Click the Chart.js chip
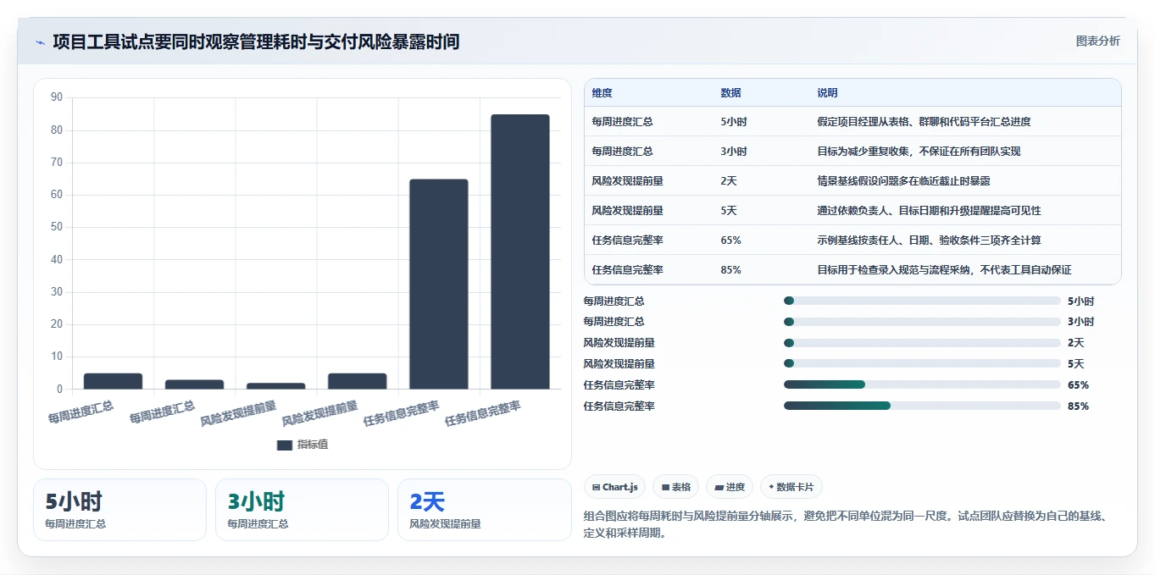Viewport: 1155px width, 575px height. (614, 487)
